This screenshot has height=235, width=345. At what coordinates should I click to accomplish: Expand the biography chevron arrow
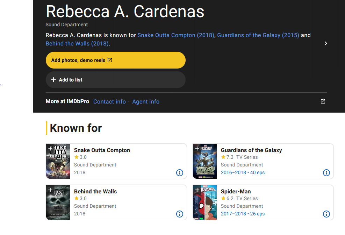point(326,43)
